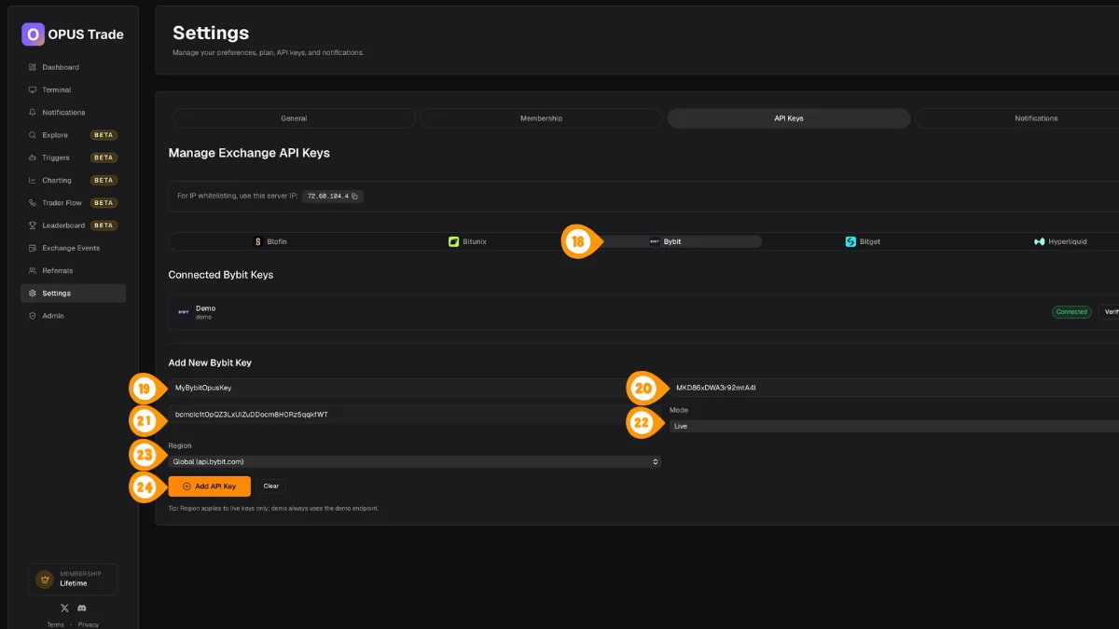Click the OPUS Trade logo icon

pyautogui.click(x=33, y=34)
